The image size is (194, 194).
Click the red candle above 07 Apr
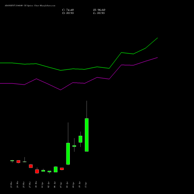62,169
